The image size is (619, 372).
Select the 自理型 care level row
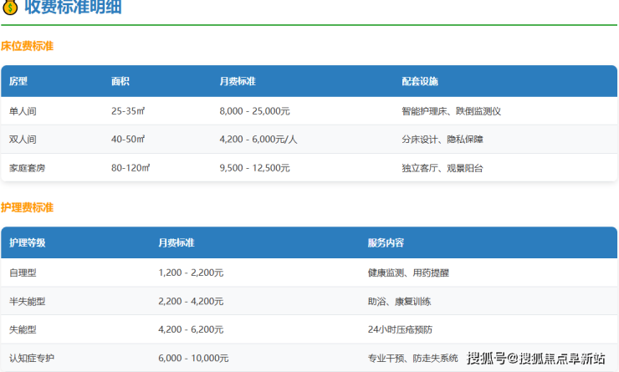coord(23,273)
